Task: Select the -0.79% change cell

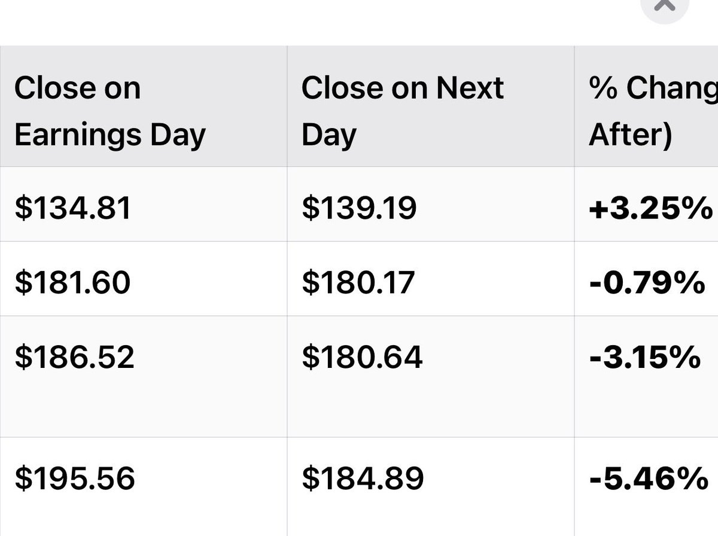Action: pyautogui.click(x=646, y=279)
